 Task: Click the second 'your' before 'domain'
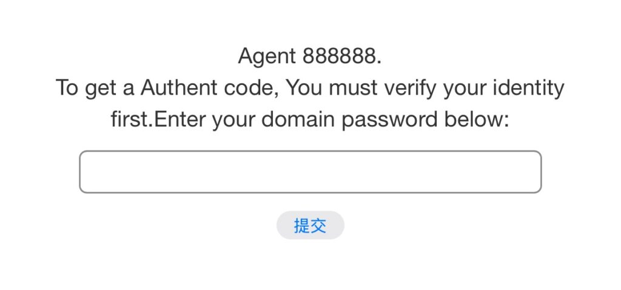(234, 120)
